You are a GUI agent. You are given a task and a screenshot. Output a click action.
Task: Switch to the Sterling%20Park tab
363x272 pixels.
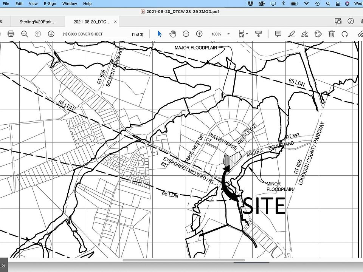point(37,22)
